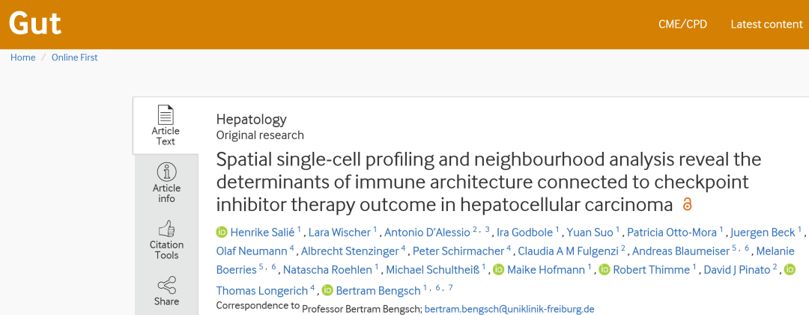Open author Antonio D'Alessio link
The width and height of the screenshot is (809, 315).
[x=427, y=232]
